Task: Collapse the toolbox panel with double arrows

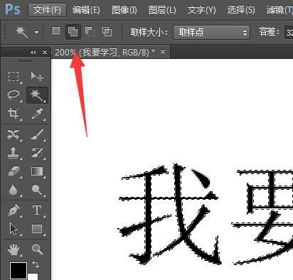Action: click(33, 52)
